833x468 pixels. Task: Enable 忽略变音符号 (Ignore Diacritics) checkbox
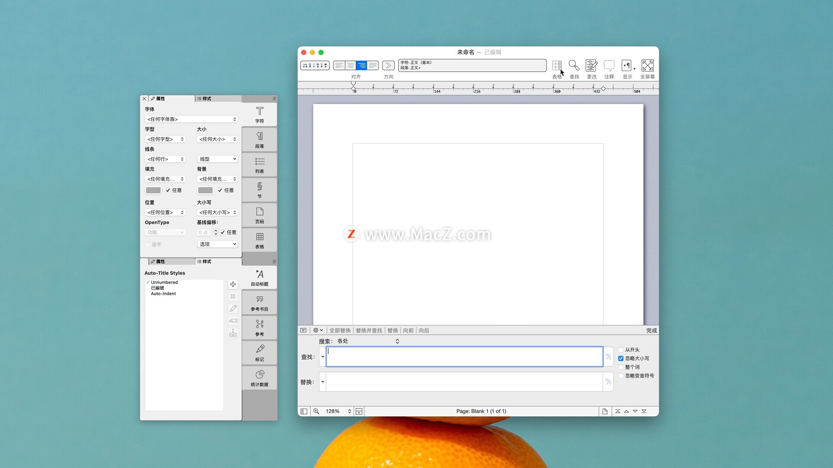click(x=621, y=376)
